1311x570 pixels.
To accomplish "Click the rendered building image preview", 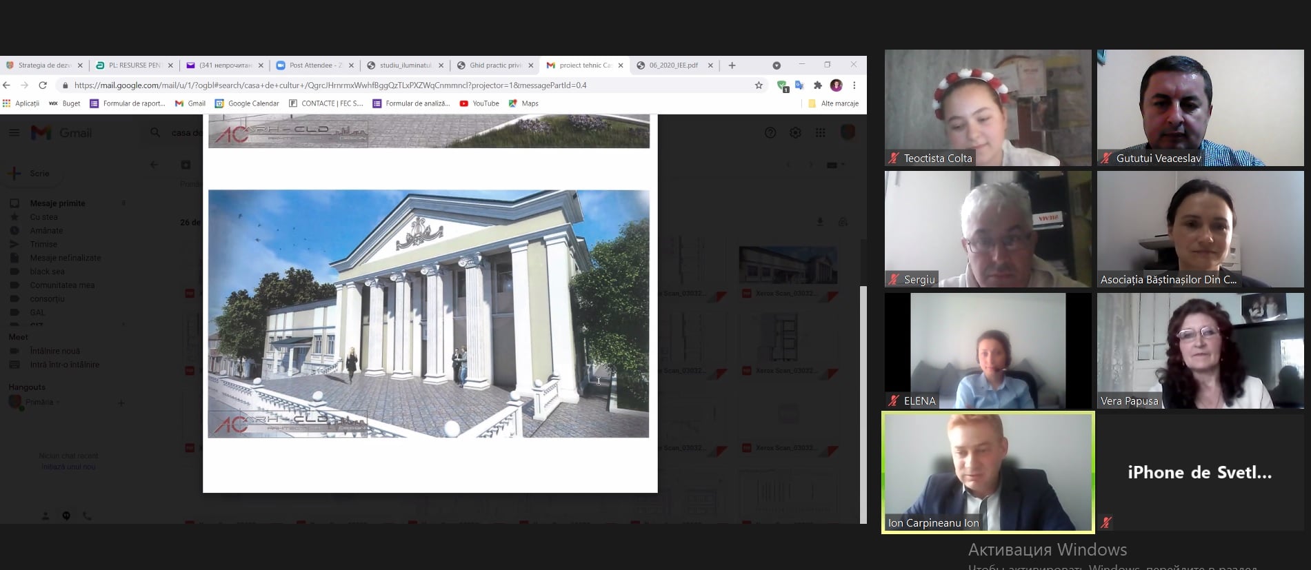I will coord(428,314).
